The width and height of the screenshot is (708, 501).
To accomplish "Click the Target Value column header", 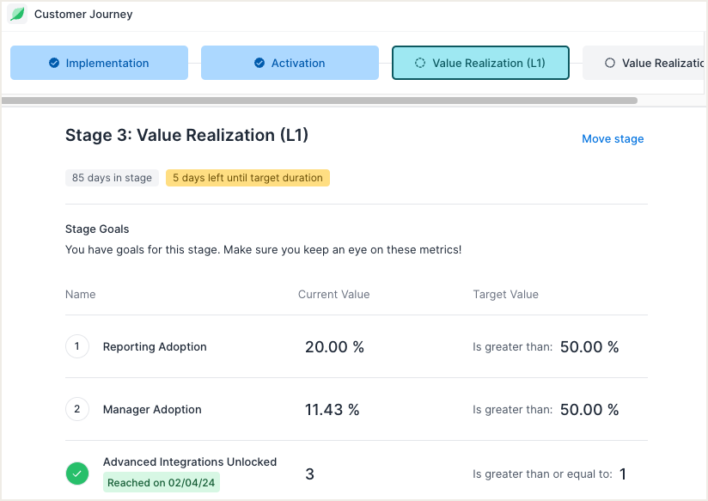I will [x=504, y=294].
